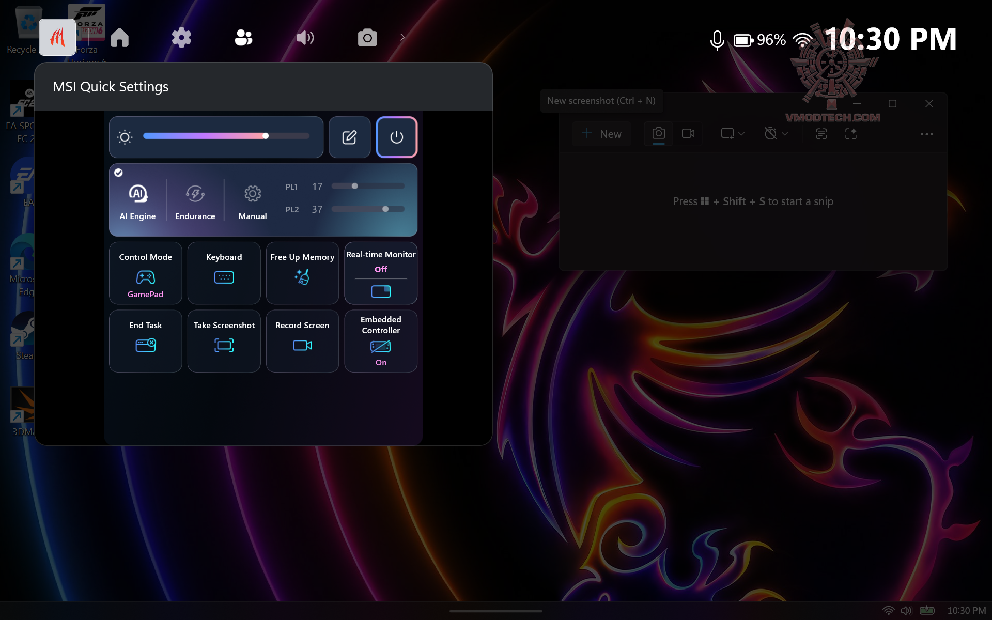Click the large 10:30 PM clock

tap(891, 39)
